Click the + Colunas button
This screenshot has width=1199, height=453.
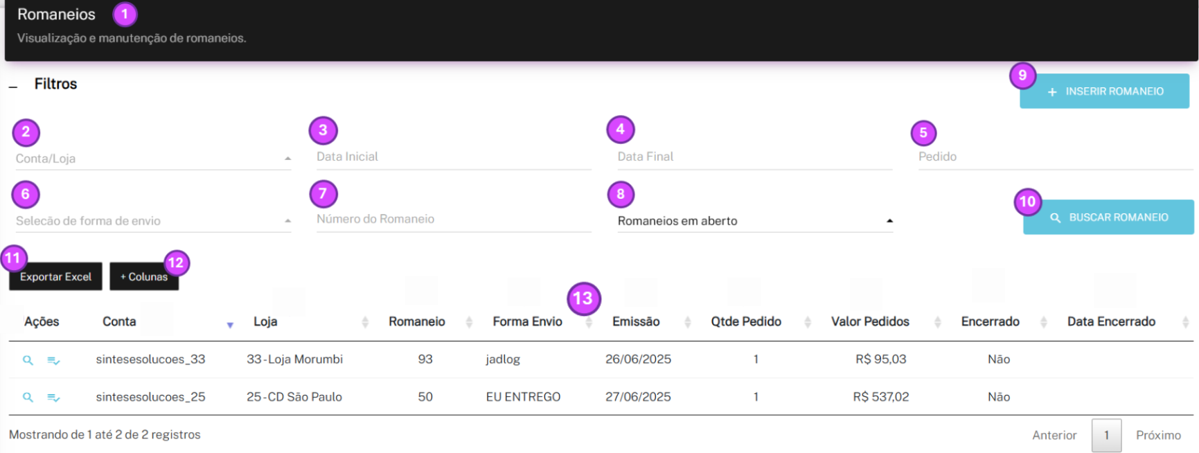144,276
